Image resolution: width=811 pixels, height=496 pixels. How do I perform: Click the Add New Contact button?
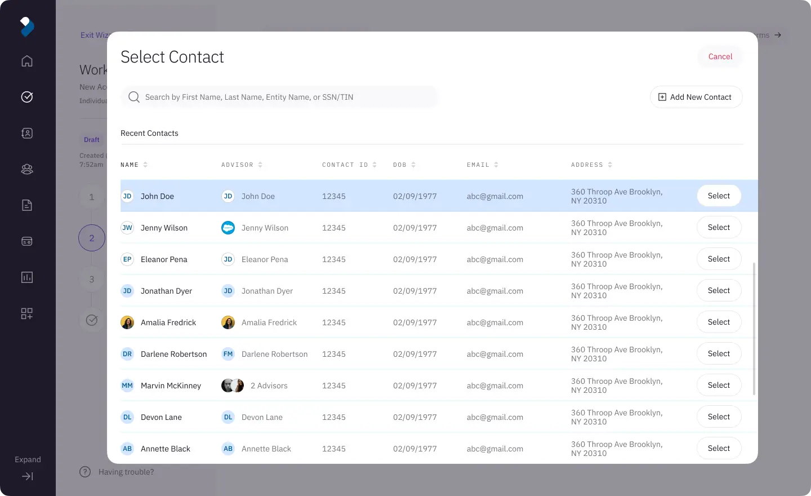(696, 97)
